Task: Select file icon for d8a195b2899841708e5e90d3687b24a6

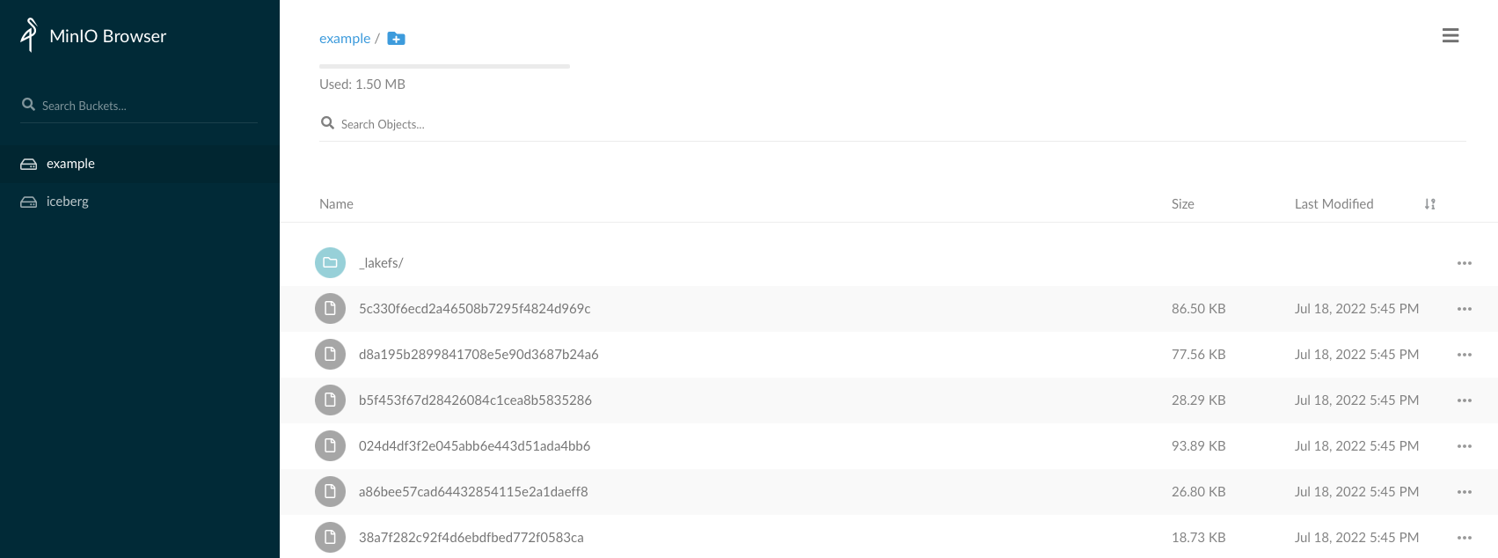Action: pyautogui.click(x=330, y=354)
